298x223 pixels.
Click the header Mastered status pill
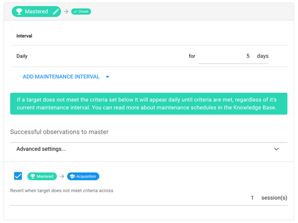pos(36,12)
